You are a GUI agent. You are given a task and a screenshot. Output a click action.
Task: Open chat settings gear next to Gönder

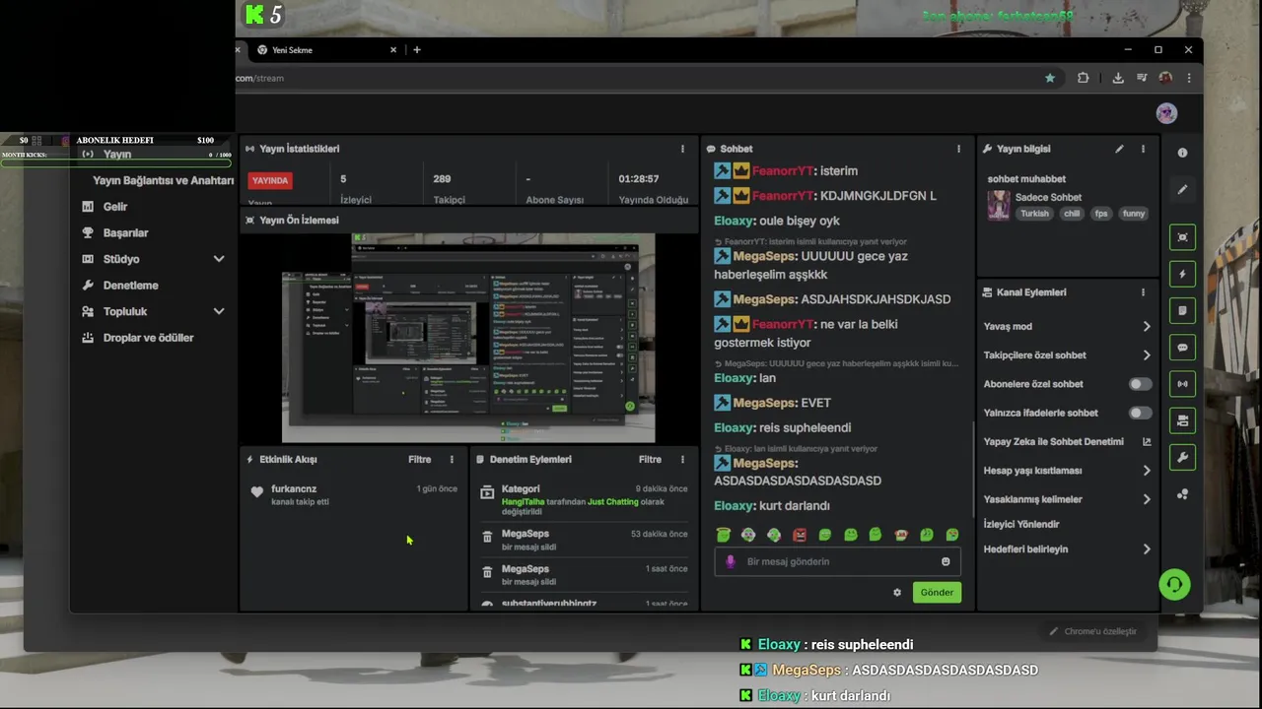tap(897, 593)
